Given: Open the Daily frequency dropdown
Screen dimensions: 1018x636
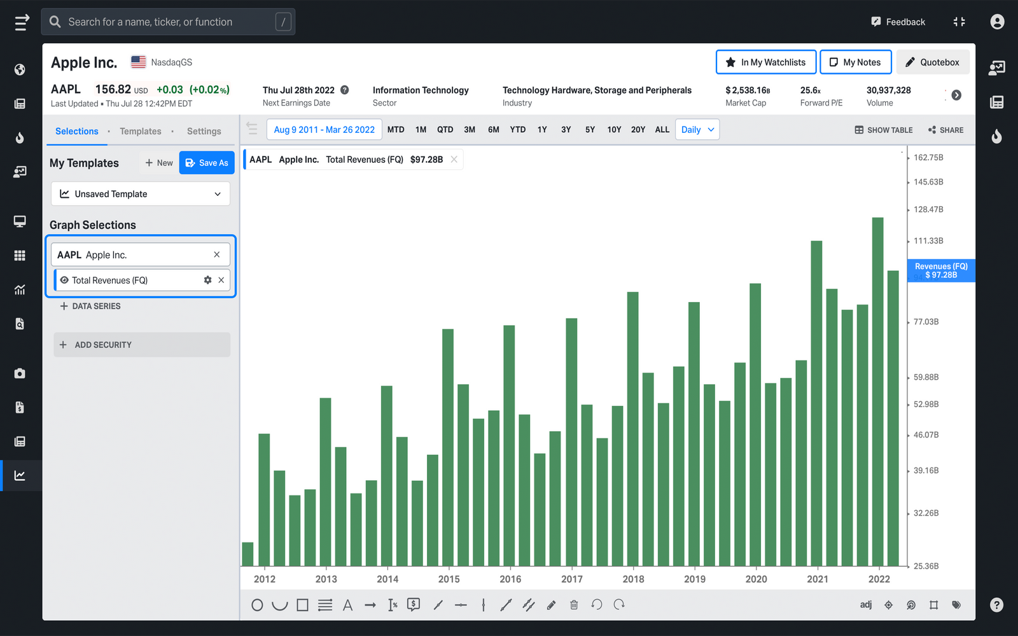Looking at the screenshot, I should click(x=697, y=130).
